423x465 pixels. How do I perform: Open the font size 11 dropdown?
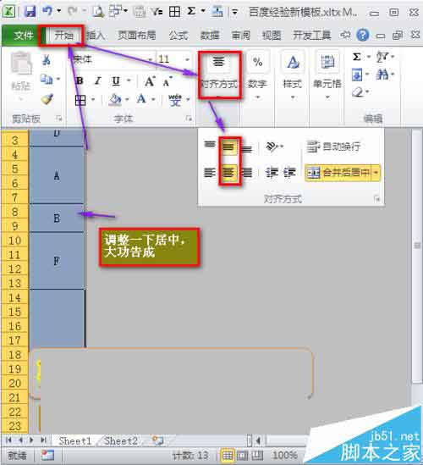(x=187, y=59)
